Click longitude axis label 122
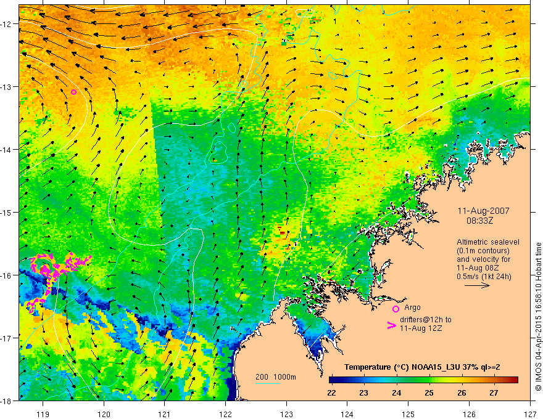The height and width of the screenshot is (419, 543). pyautogui.click(x=226, y=414)
